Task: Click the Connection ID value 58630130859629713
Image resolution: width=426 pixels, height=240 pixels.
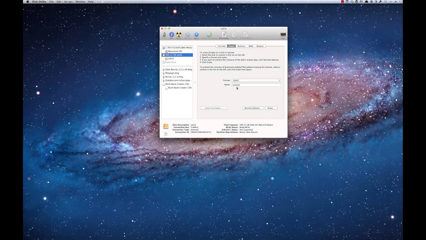Action: (x=201, y=132)
